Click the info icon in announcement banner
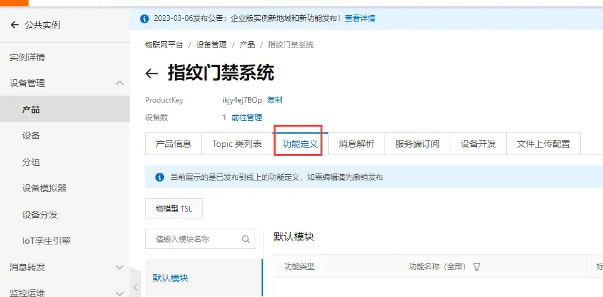 144,19
